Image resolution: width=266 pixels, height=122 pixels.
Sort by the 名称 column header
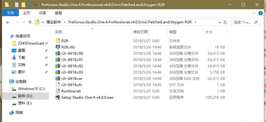tap(93, 32)
